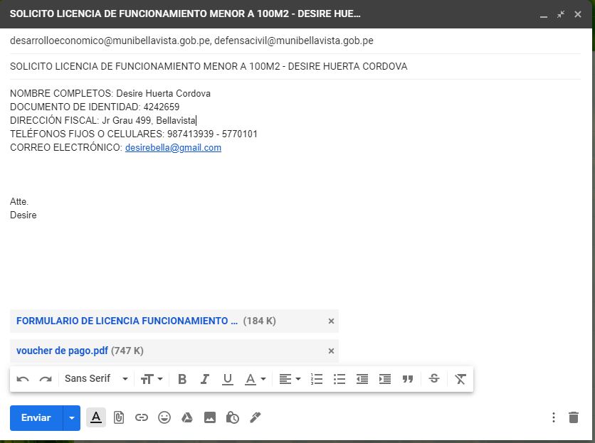
Task: Open FORMULARIO DE LICENCIA FUNCIONAMIENTO attachment
Action: point(127,321)
